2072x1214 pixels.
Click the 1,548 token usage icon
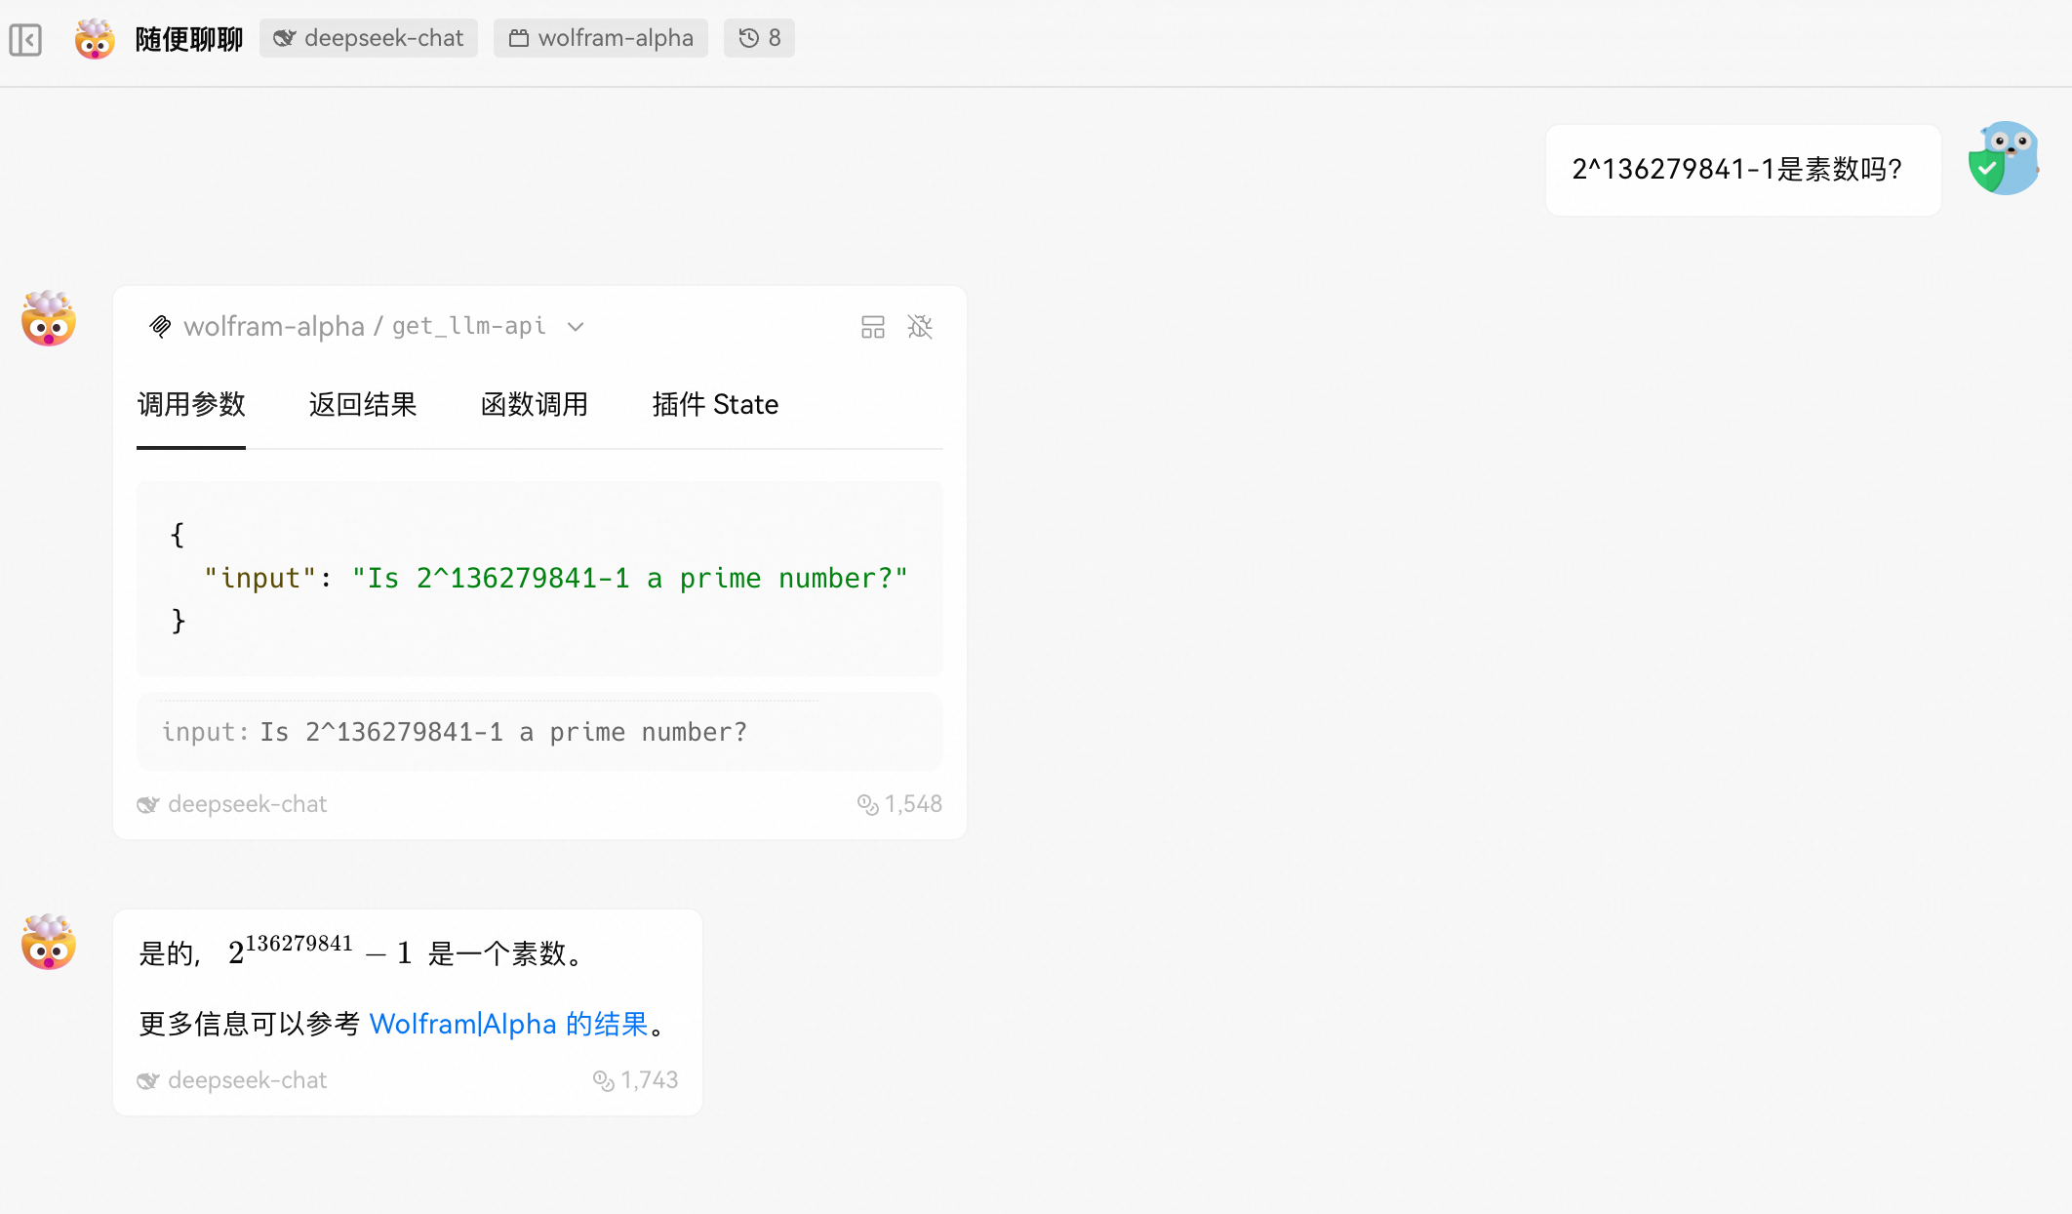coord(867,804)
